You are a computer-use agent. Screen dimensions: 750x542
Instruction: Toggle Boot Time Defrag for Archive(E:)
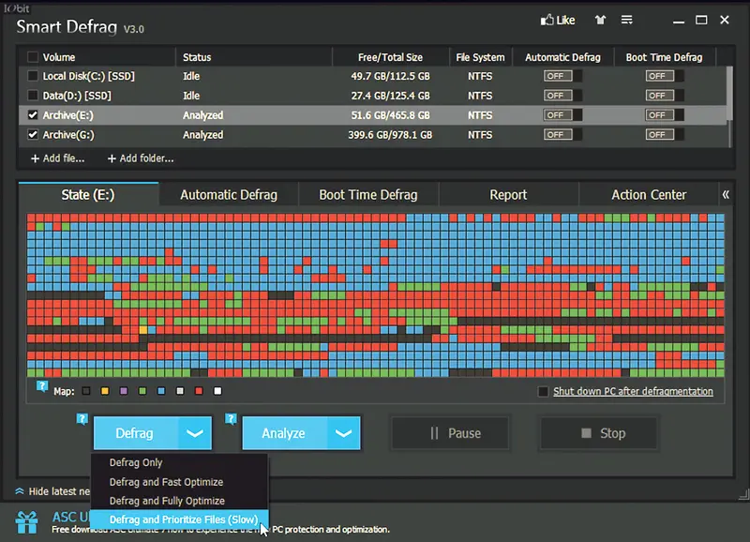pyautogui.click(x=665, y=115)
